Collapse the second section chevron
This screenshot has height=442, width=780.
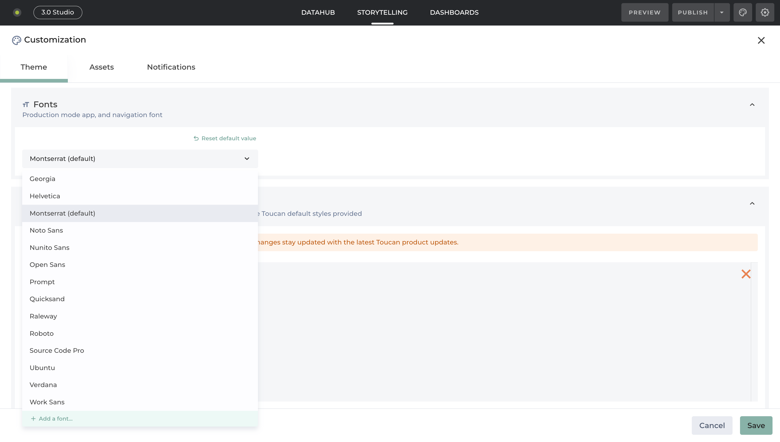pos(752,203)
